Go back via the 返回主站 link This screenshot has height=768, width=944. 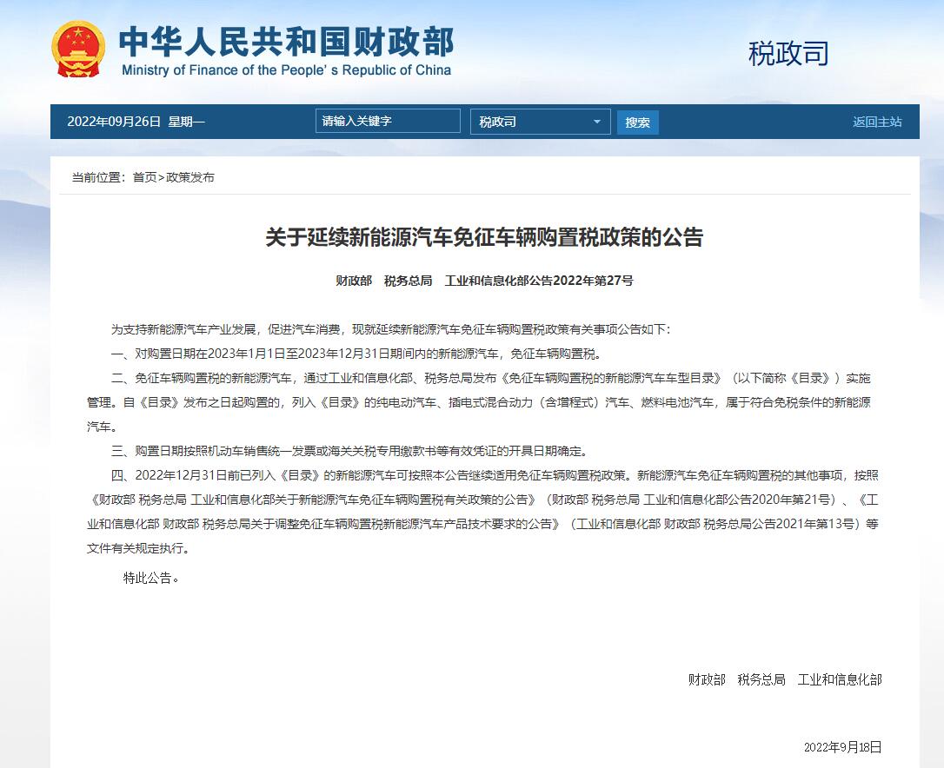(x=876, y=122)
